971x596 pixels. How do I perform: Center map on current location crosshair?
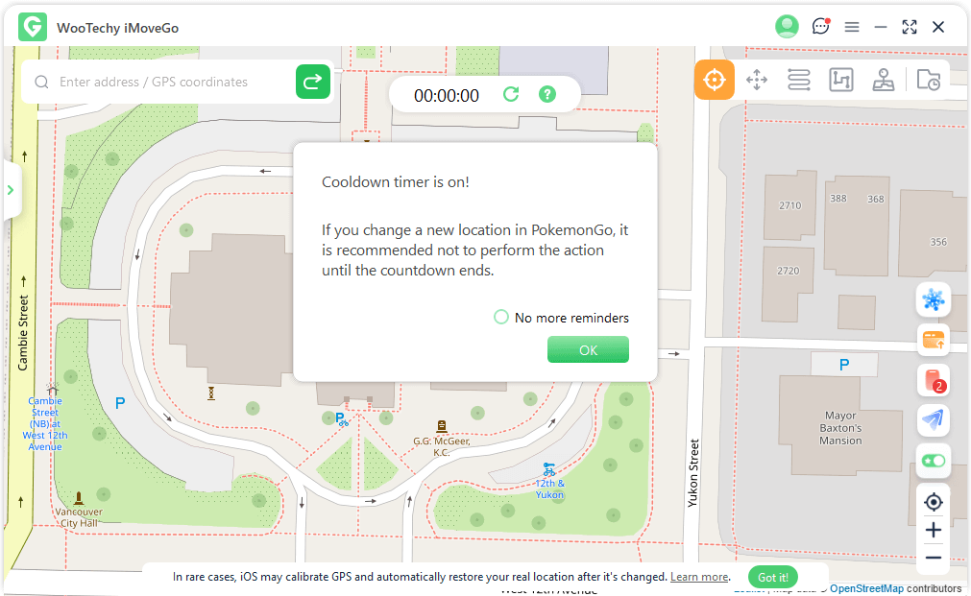933,502
